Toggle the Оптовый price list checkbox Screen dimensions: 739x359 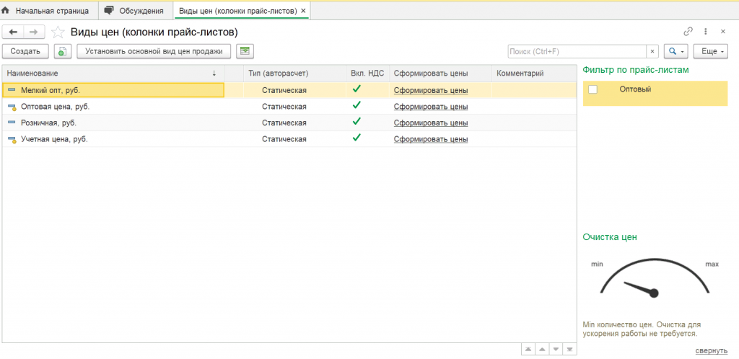pos(593,89)
